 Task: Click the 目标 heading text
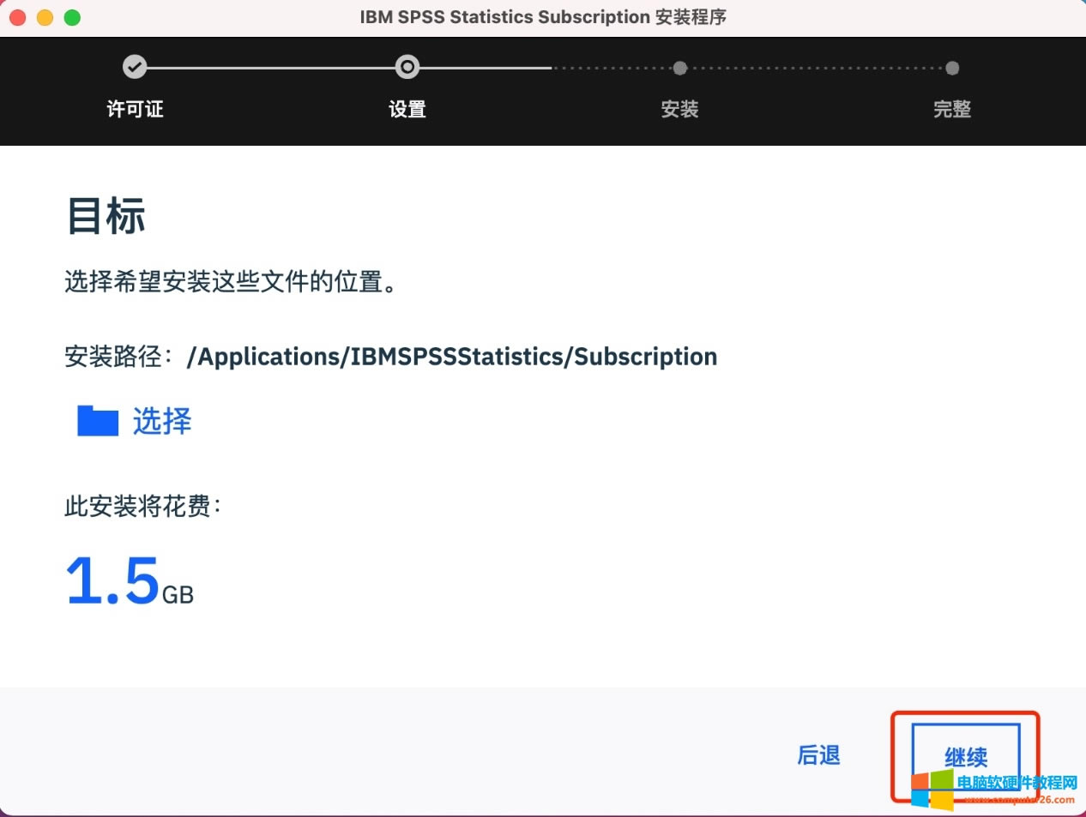point(105,216)
